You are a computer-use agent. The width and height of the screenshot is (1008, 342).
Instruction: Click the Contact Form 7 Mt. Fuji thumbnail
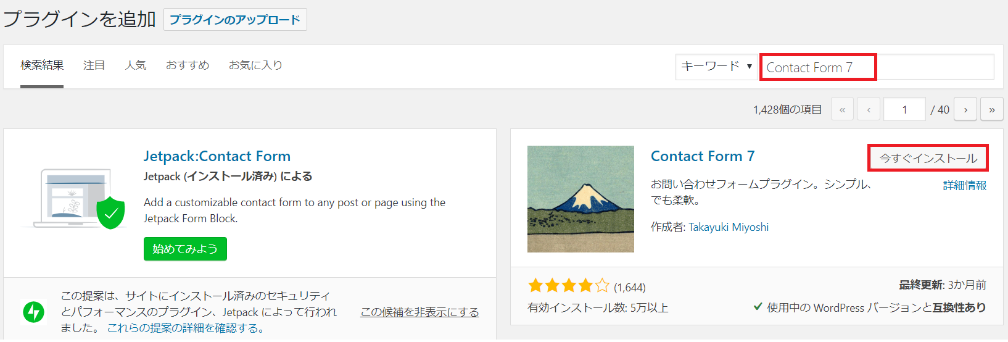tap(580, 199)
